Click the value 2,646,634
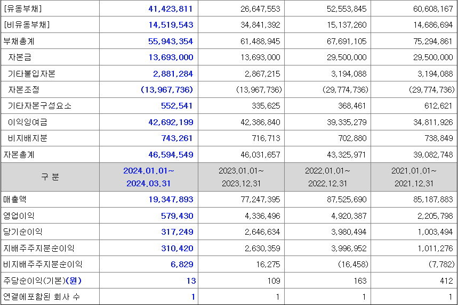The image size is (458, 305). pyautogui.click(x=262, y=232)
